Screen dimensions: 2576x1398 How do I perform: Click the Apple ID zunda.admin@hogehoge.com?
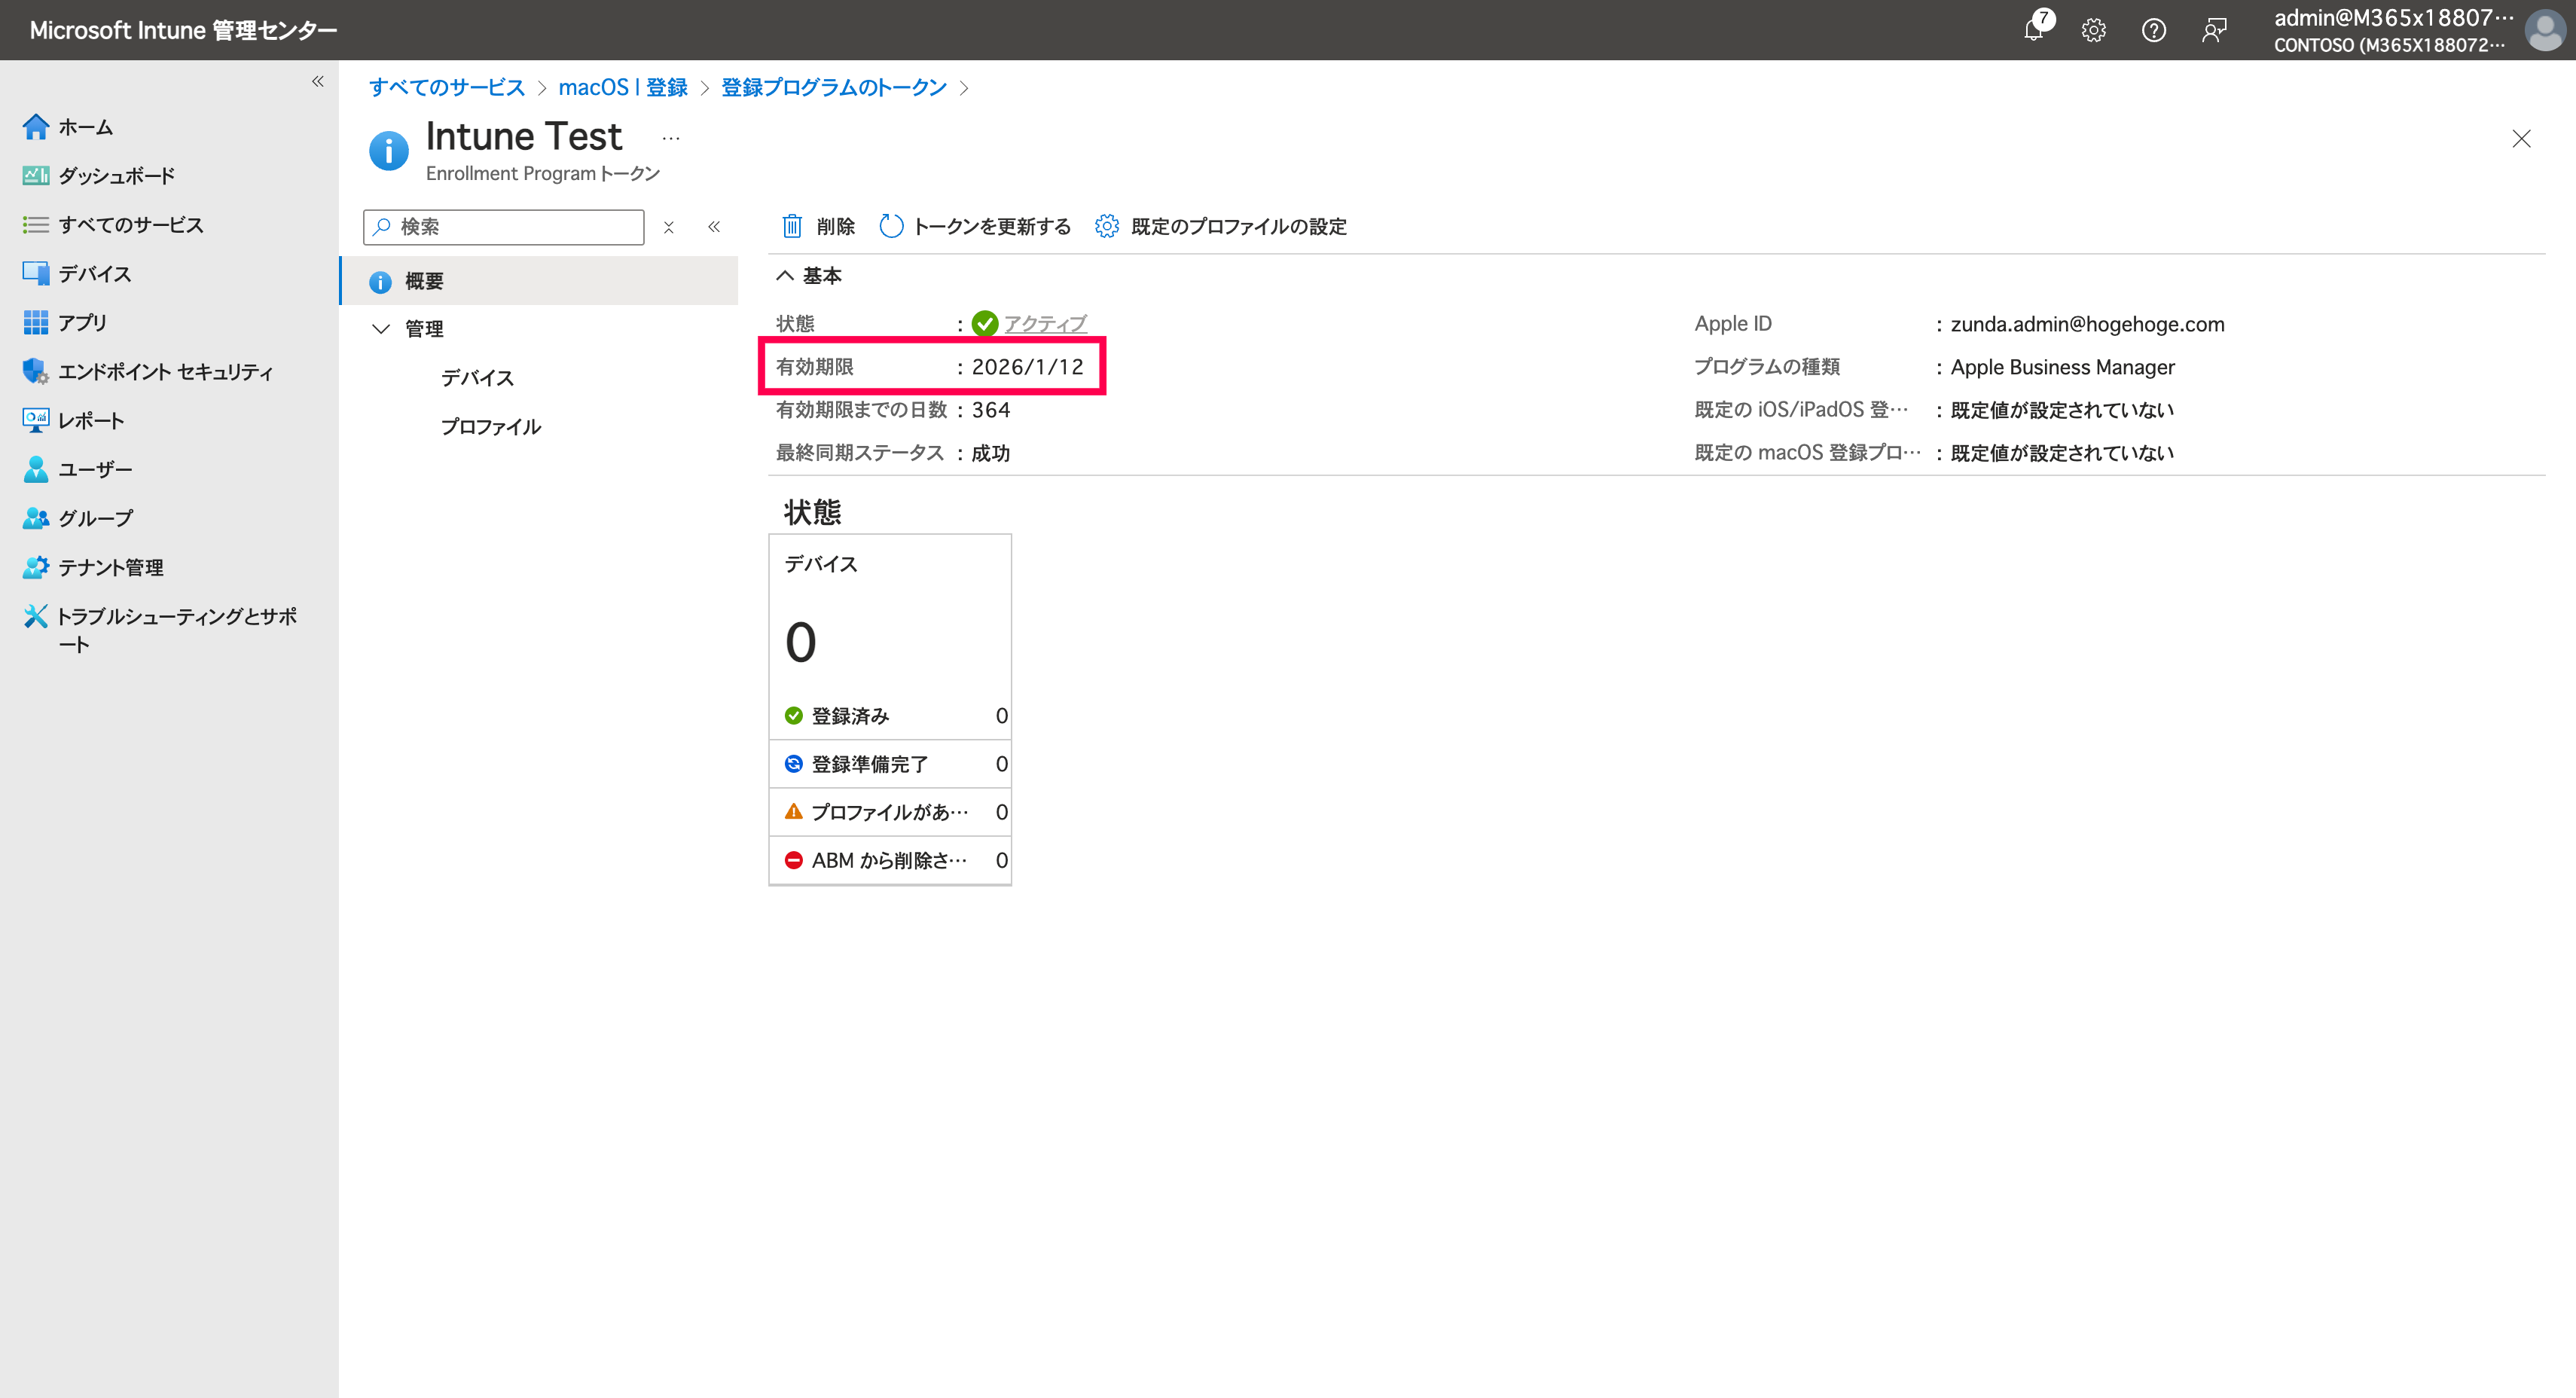click(x=2088, y=324)
